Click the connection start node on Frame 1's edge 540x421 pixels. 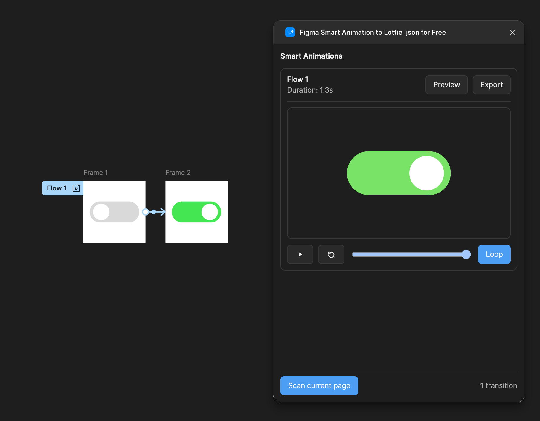tap(146, 212)
